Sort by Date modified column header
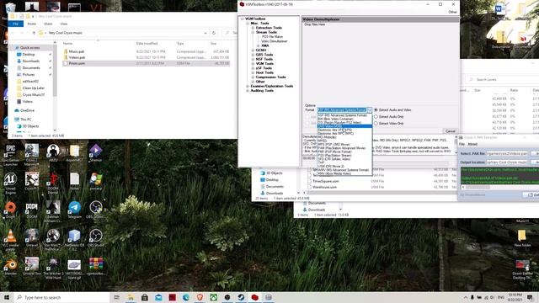This screenshot has height=303, width=539. point(147,44)
